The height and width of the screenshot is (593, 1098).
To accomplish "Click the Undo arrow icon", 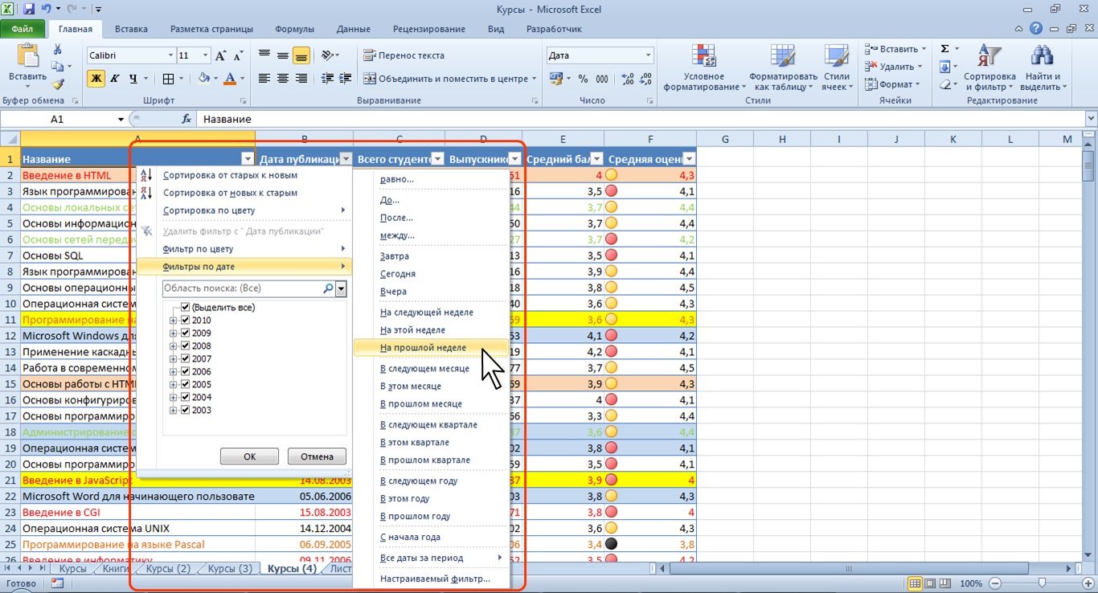I will [47, 10].
